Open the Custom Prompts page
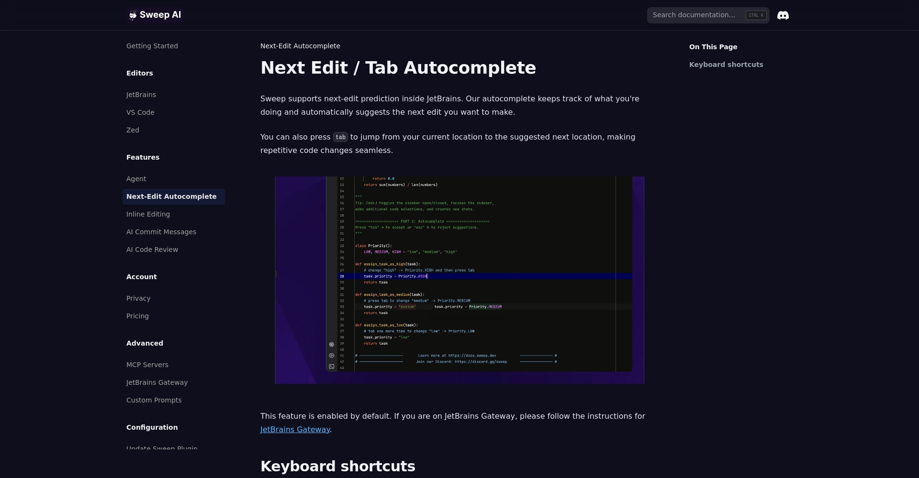This screenshot has width=919, height=478. point(154,400)
